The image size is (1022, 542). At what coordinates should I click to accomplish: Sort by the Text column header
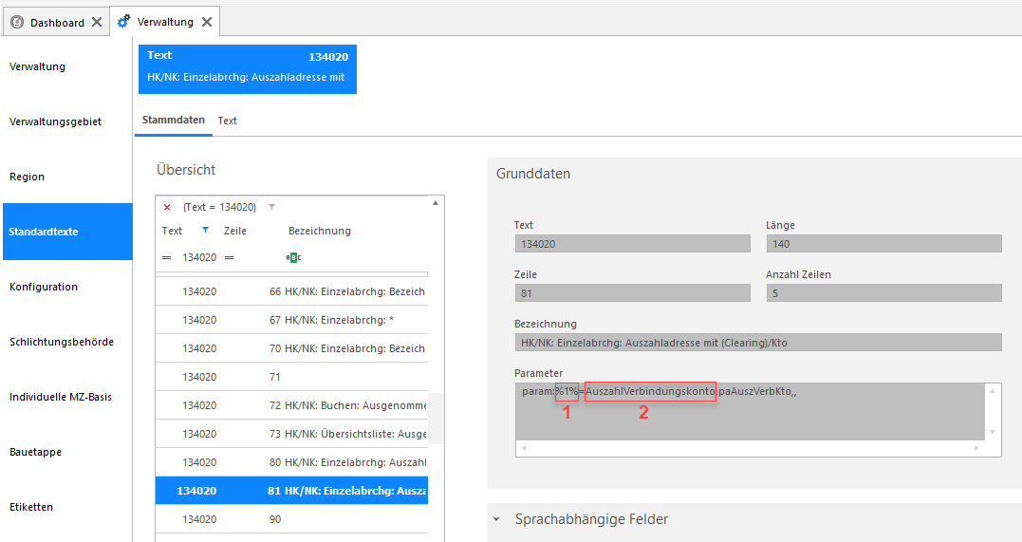[172, 231]
